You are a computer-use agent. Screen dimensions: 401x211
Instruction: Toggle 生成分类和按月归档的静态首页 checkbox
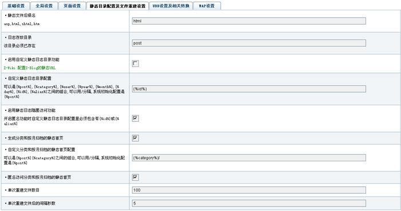pyautogui.click(x=135, y=138)
